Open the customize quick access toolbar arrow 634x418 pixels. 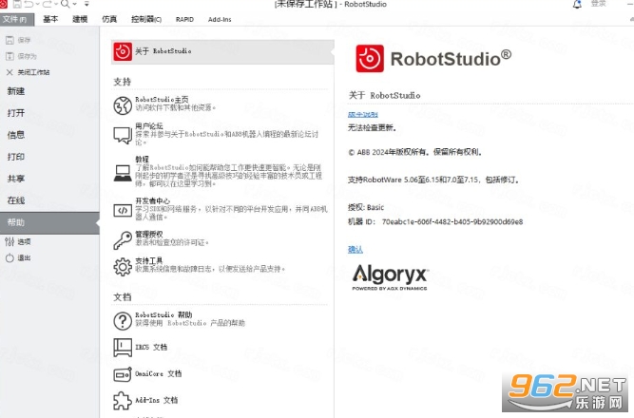86,5
